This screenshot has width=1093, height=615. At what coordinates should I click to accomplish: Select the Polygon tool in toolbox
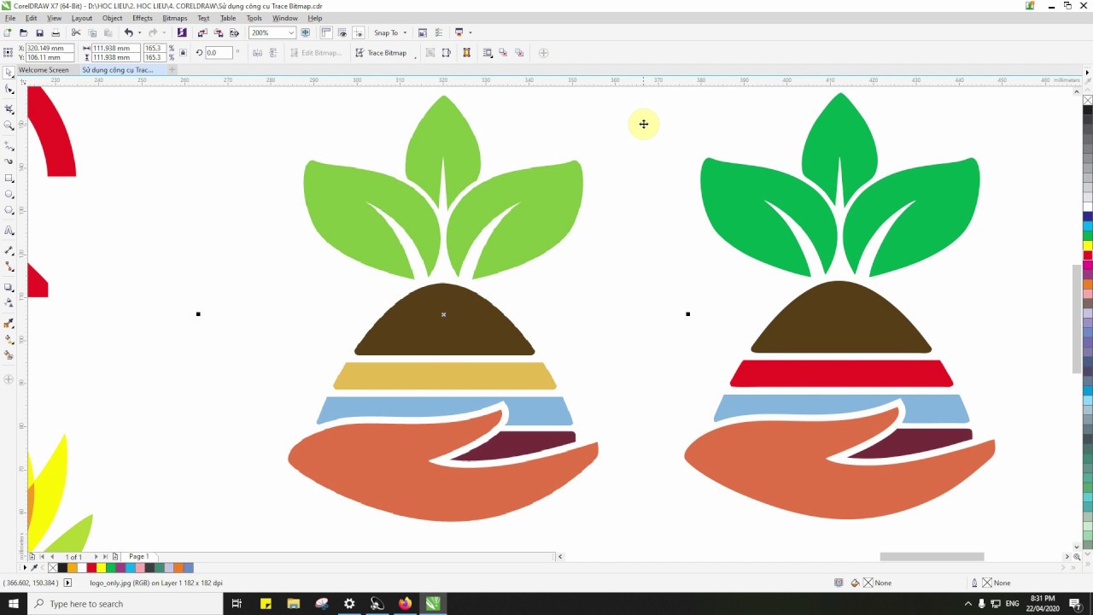[x=9, y=210]
